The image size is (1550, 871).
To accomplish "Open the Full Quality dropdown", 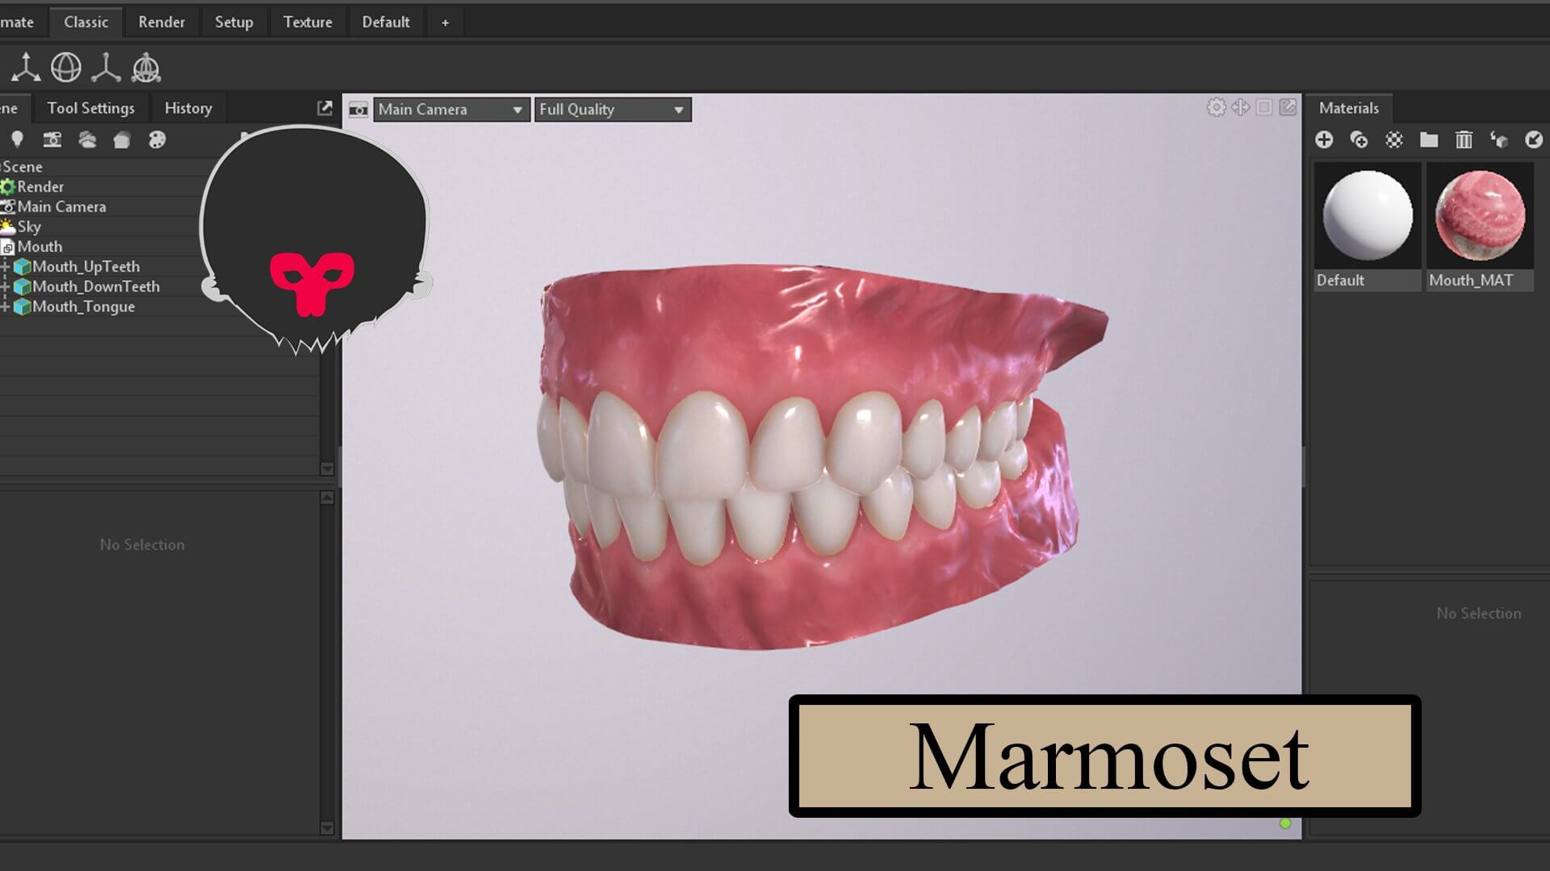I will tap(612, 110).
